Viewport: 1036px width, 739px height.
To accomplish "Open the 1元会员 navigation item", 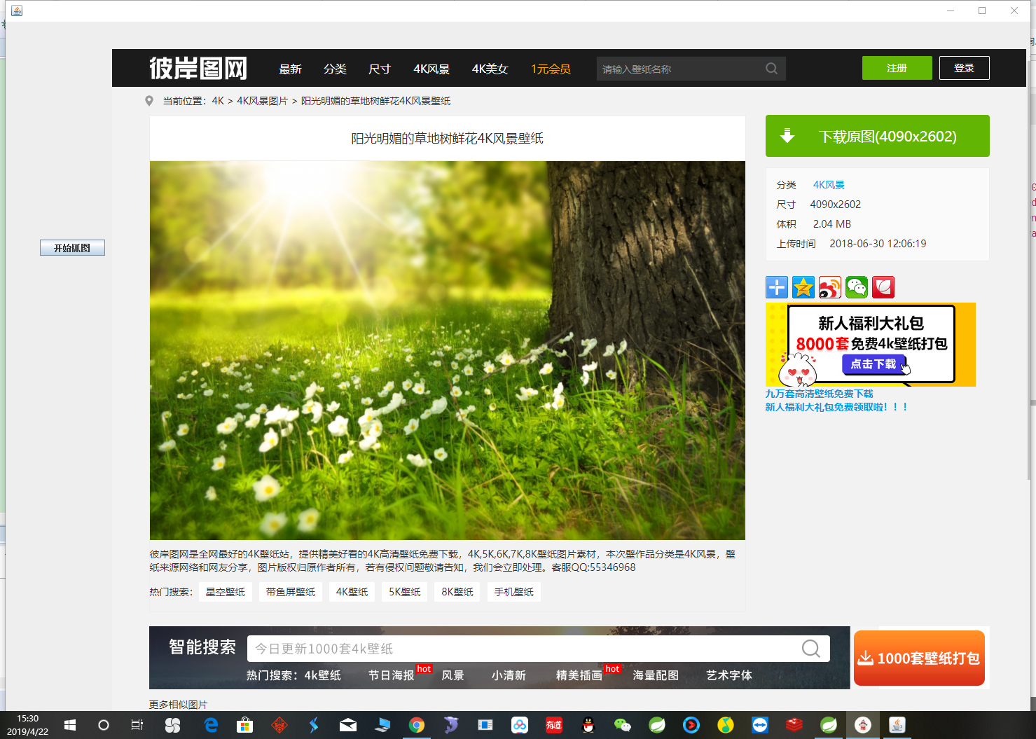I will (551, 69).
